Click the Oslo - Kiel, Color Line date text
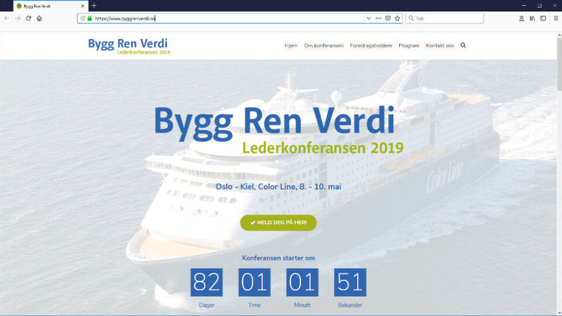Screen dimensions: 562x316 [x=279, y=187]
